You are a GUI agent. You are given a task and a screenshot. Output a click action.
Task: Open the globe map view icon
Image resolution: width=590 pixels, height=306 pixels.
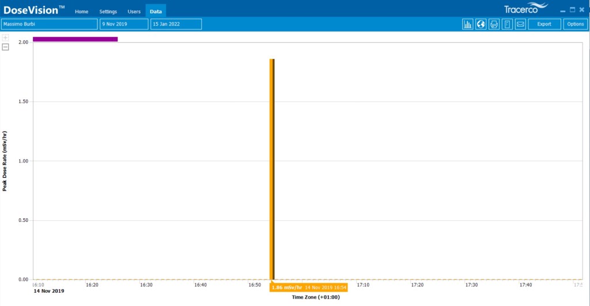[x=481, y=24]
